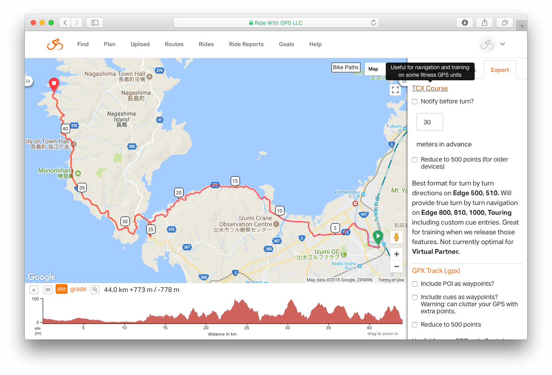Zoom out on the map
Viewport: 552px width, 375px height.
click(x=396, y=266)
